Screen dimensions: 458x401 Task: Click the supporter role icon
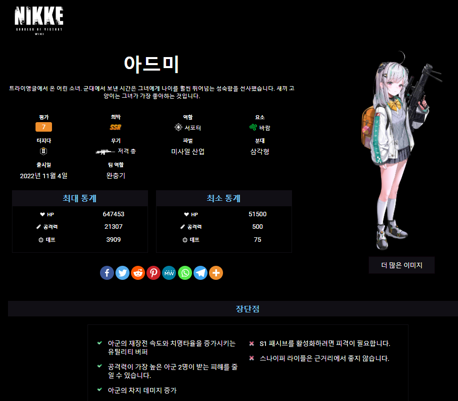click(178, 127)
